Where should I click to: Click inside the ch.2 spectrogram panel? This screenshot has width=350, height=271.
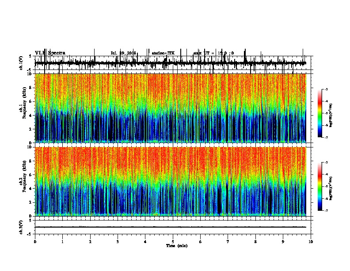click(170, 182)
